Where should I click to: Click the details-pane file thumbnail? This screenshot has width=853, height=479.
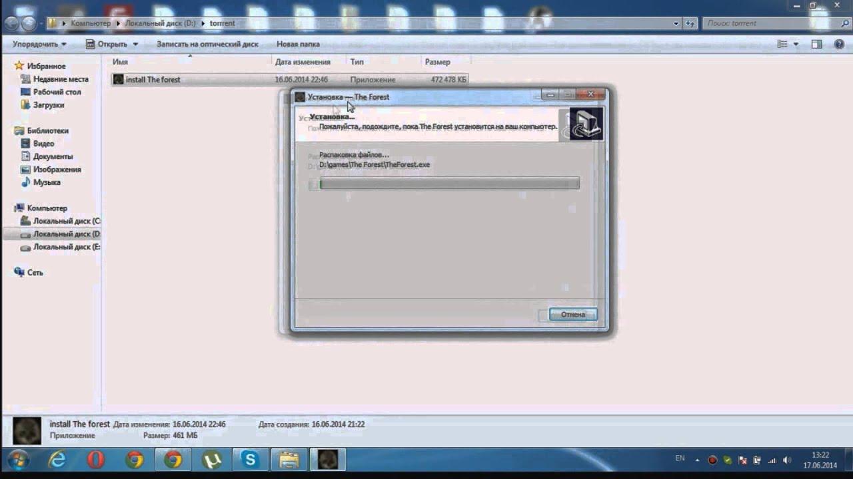tap(27, 430)
